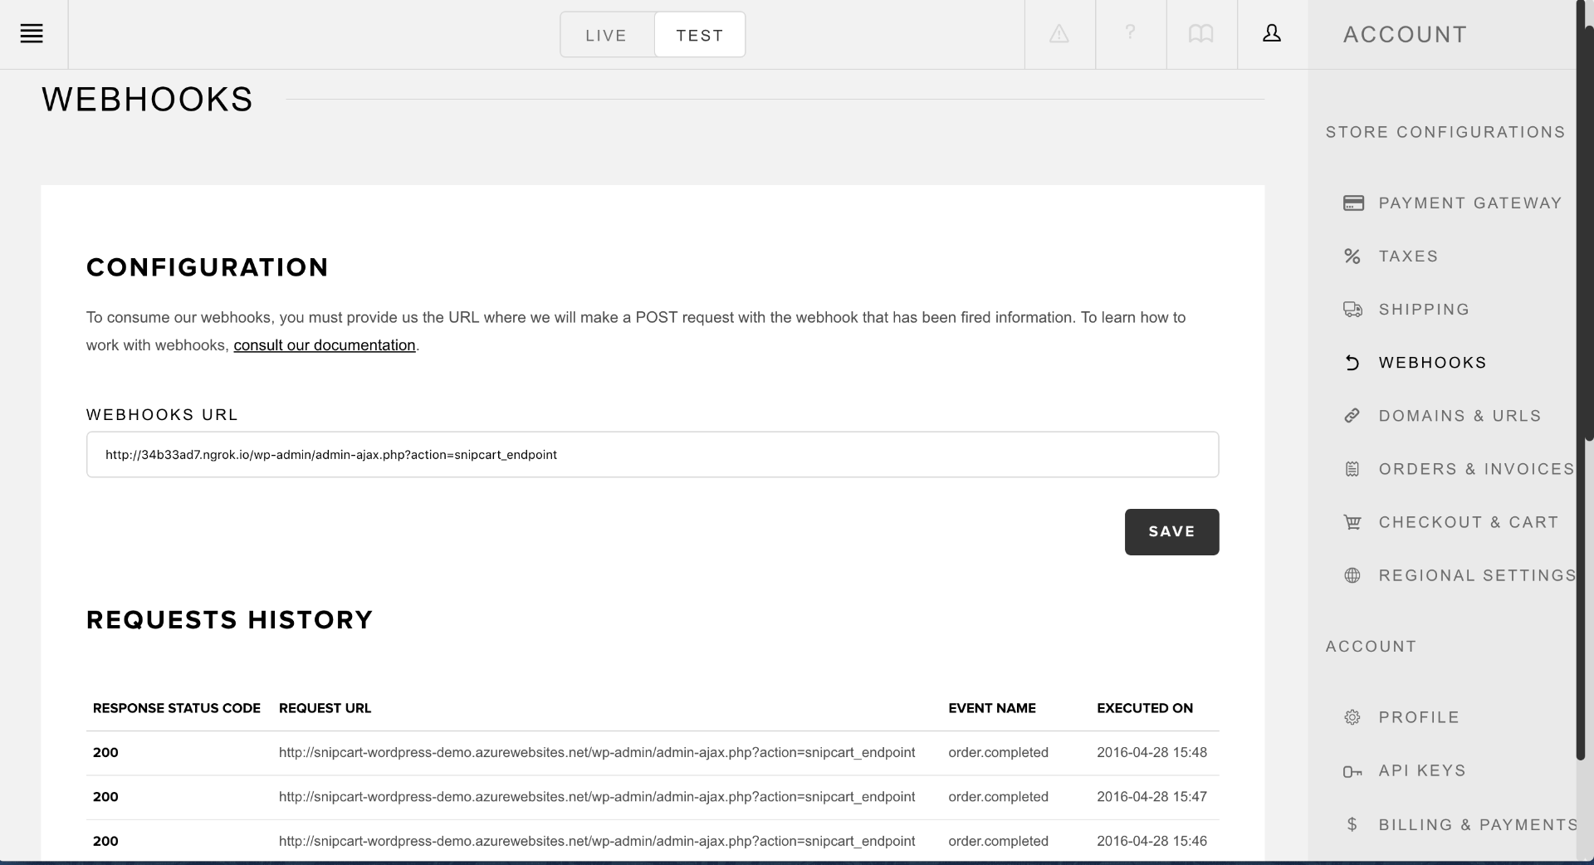Open the question mark help icon
1594x865 pixels.
point(1130,32)
